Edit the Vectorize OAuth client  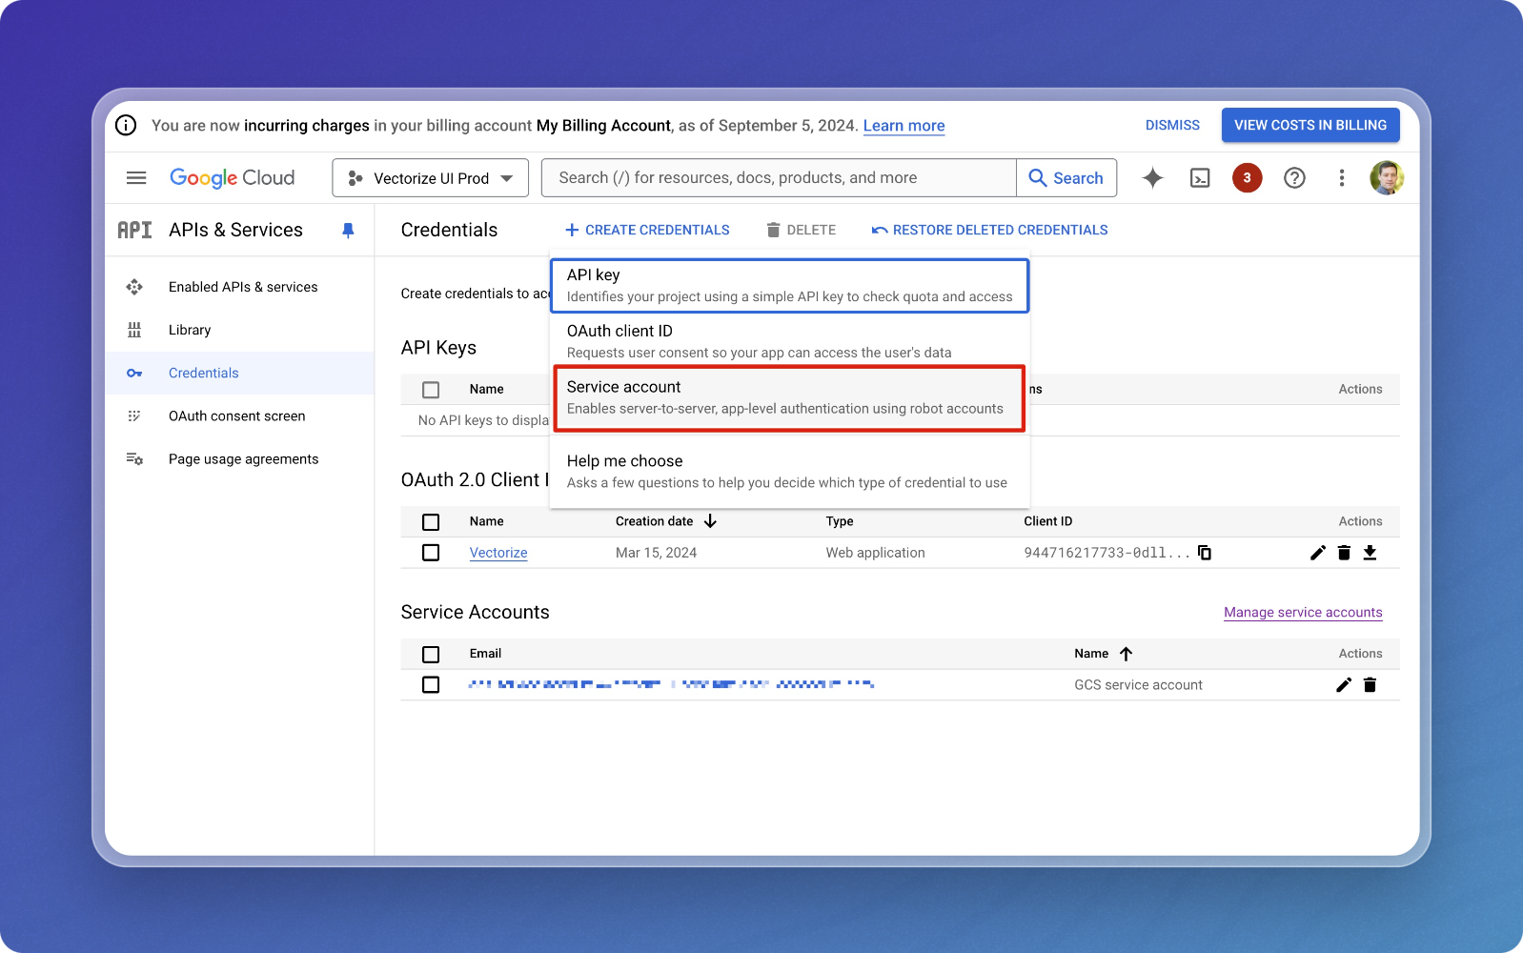click(x=1318, y=553)
